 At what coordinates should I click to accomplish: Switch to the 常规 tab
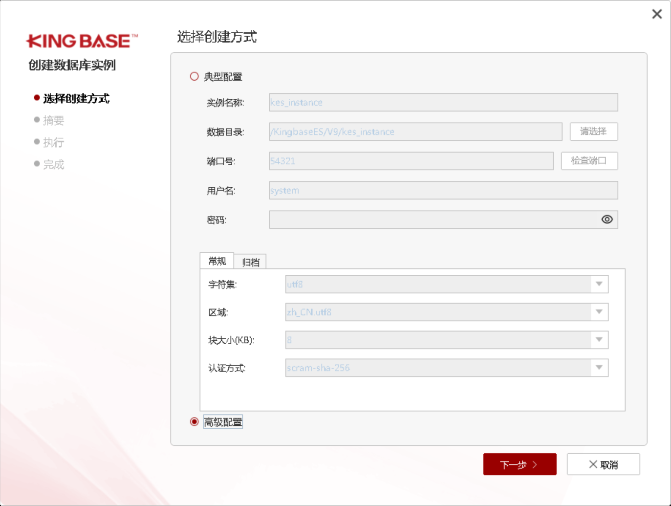click(x=217, y=261)
